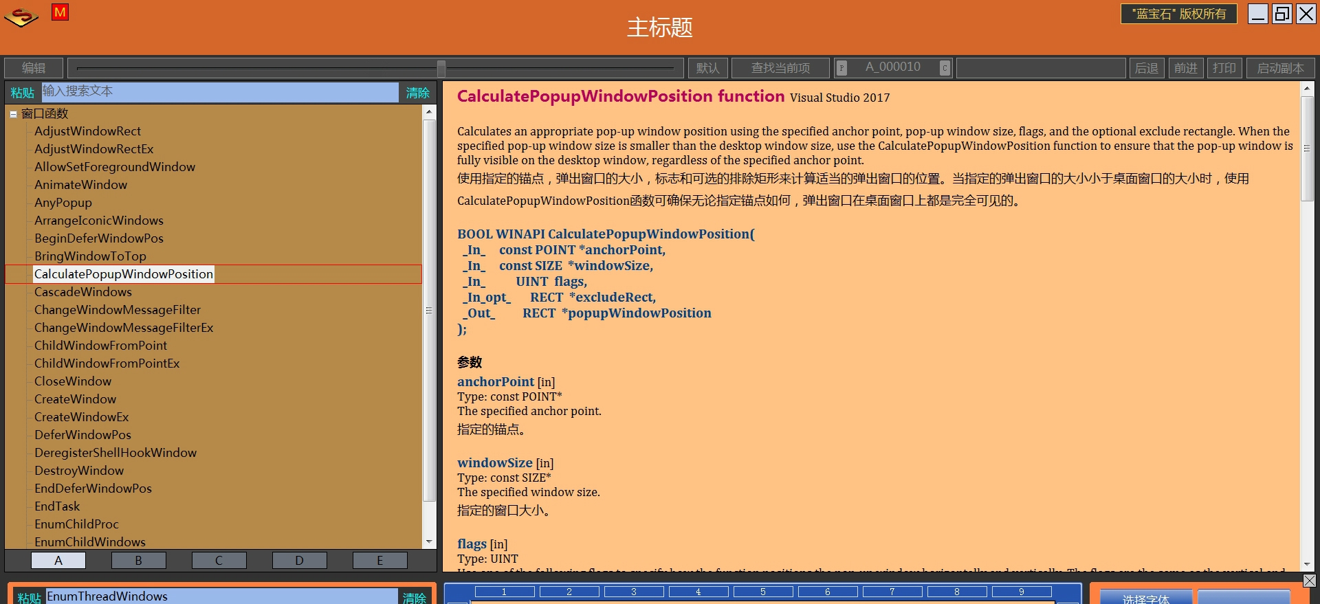Close the bottom panel with the X icon

click(1309, 581)
